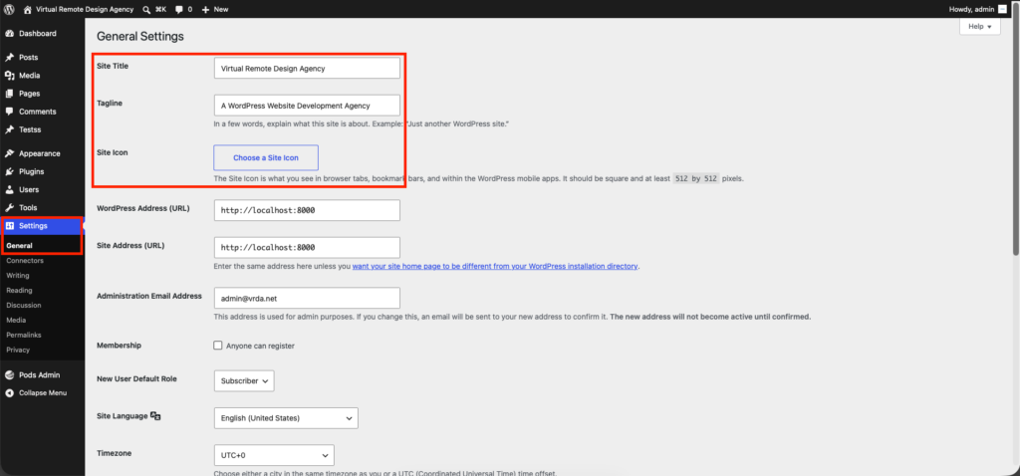
Task: Click Choose a Site Icon button
Action: [x=266, y=158]
